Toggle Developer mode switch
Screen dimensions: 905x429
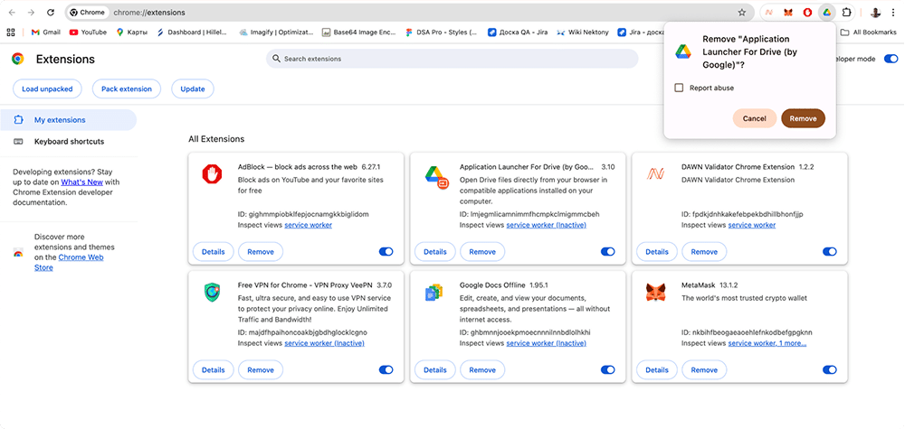click(x=891, y=59)
